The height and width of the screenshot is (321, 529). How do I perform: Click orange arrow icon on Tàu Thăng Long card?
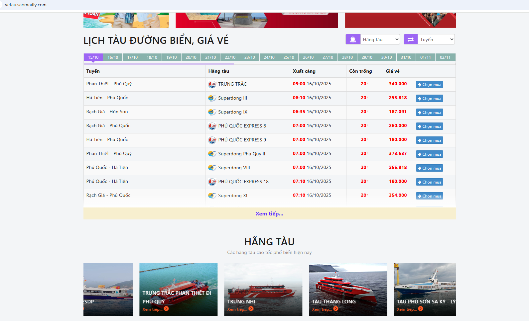click(x=336, y=309)
